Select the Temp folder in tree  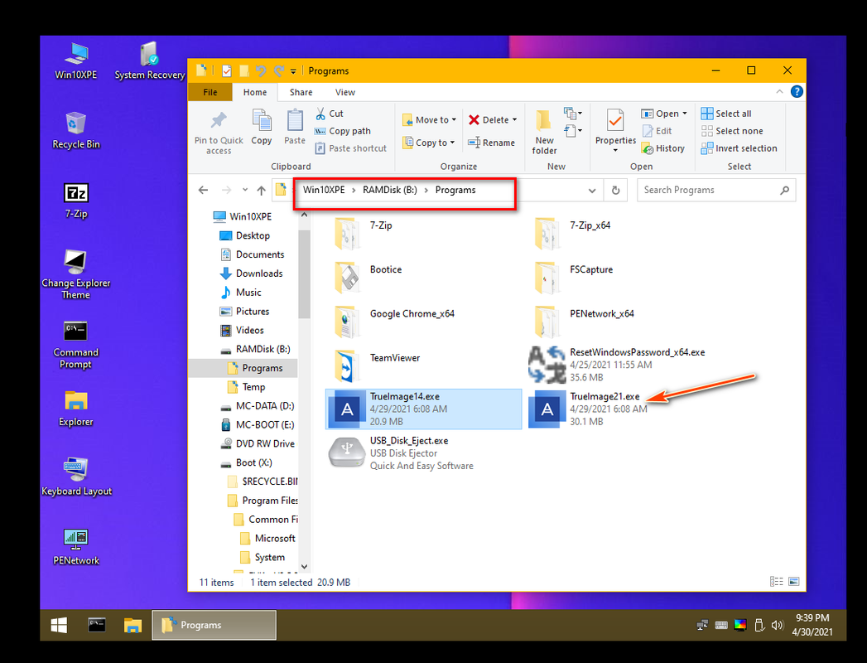click(247, 387)
